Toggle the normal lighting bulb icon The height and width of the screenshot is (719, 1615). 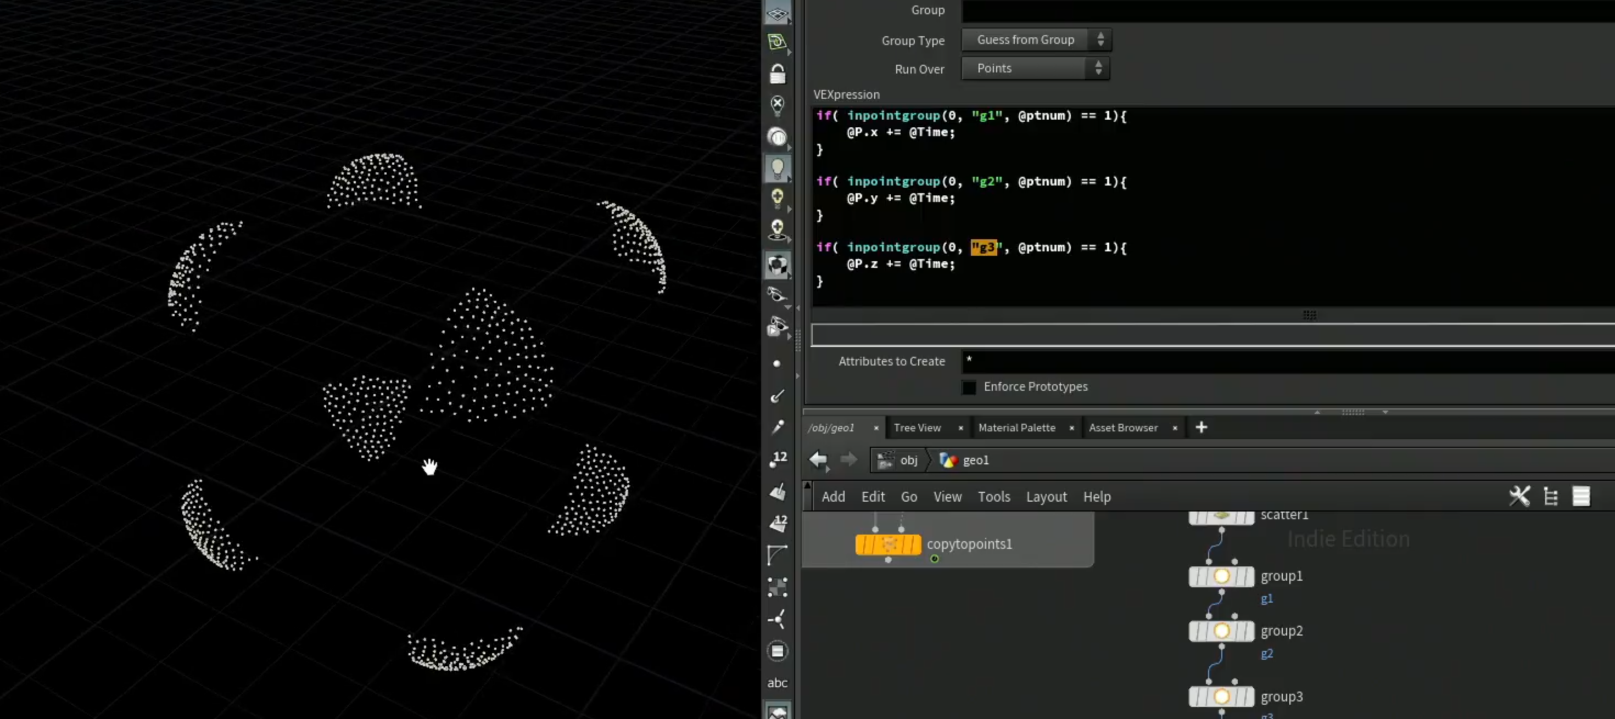pos(778,168)
